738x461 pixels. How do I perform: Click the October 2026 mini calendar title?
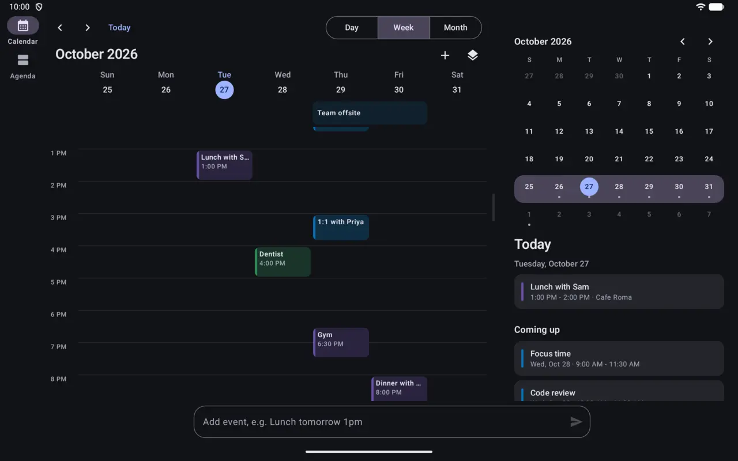click(543, 41)
